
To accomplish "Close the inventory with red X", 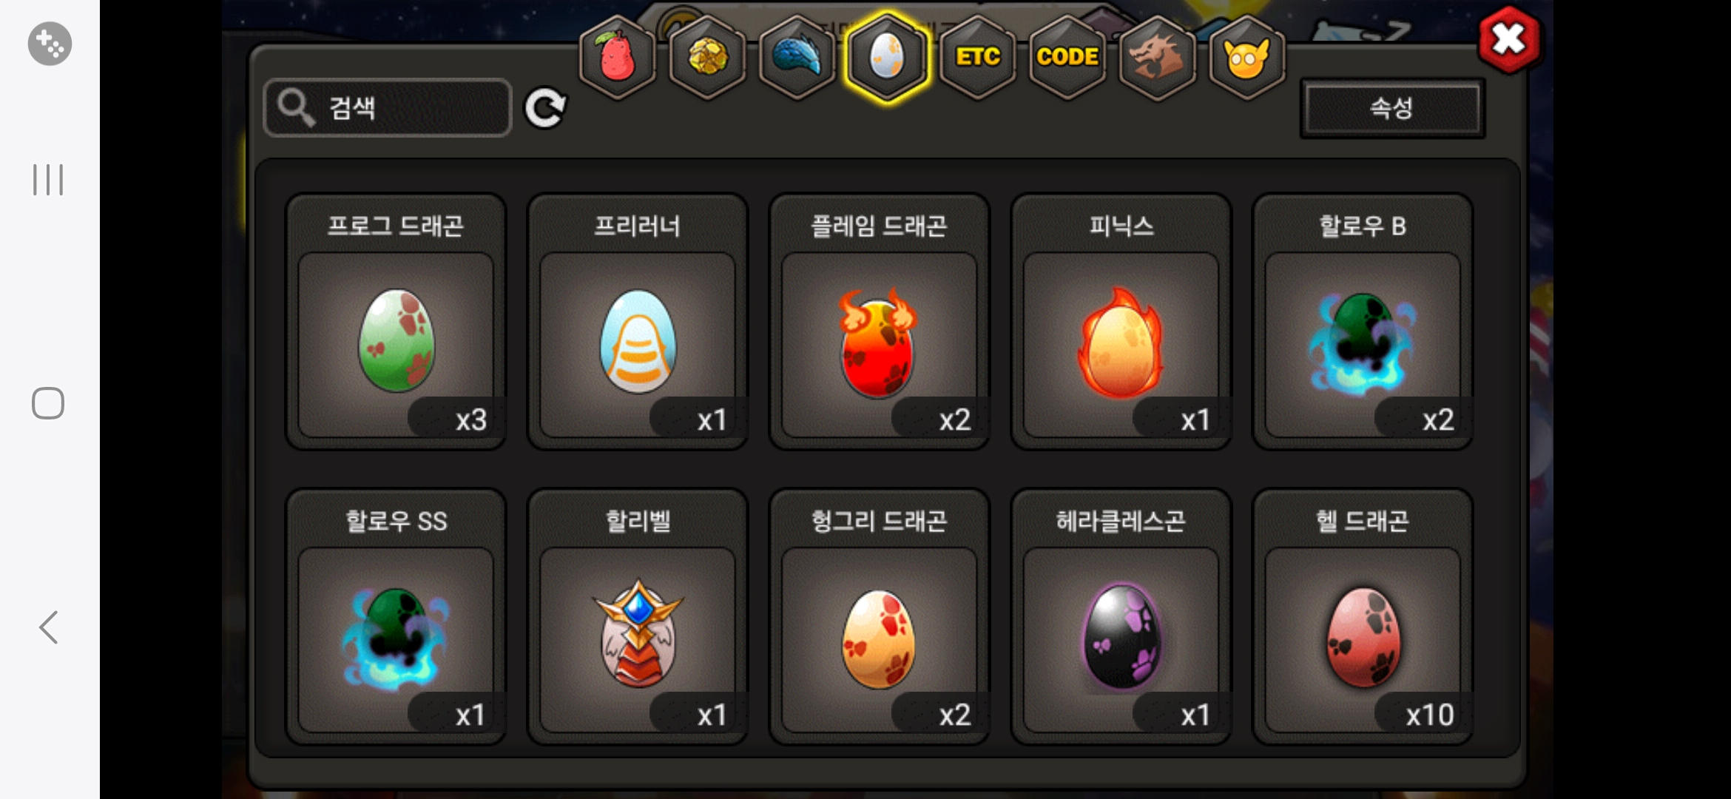I will coord(1509,39).
